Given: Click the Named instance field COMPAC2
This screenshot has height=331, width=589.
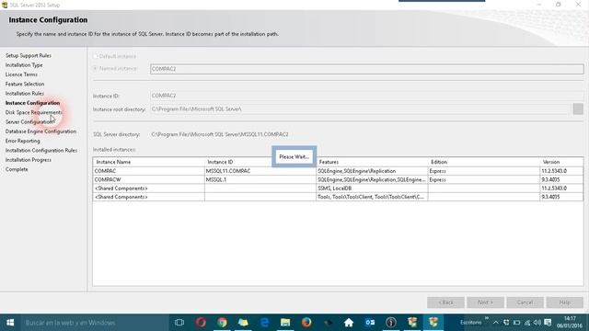Looking at the screenshot, I should [x=367, y=69].
